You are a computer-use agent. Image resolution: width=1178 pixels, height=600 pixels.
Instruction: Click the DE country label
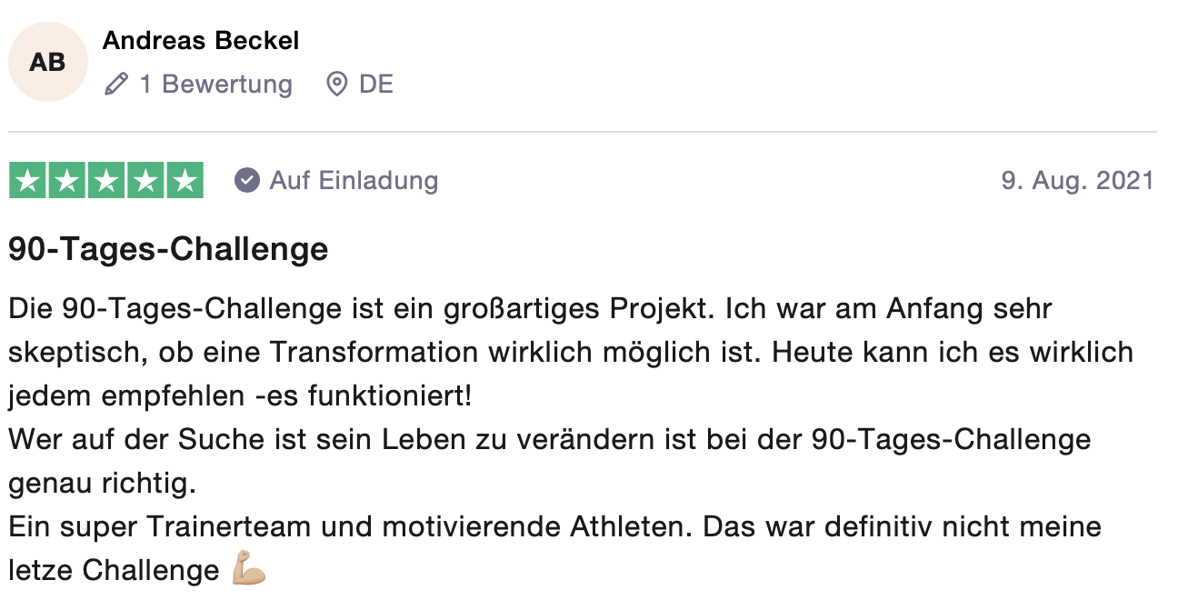click(x=376, y=85)
